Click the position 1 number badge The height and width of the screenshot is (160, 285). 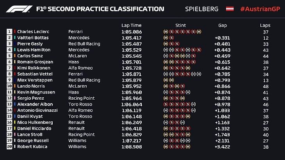pyautogui.click(x=9, y=32)
